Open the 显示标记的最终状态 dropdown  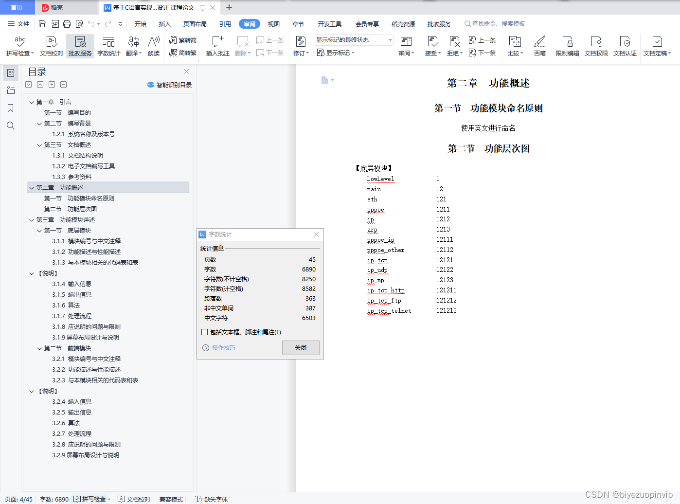[354, 40]
